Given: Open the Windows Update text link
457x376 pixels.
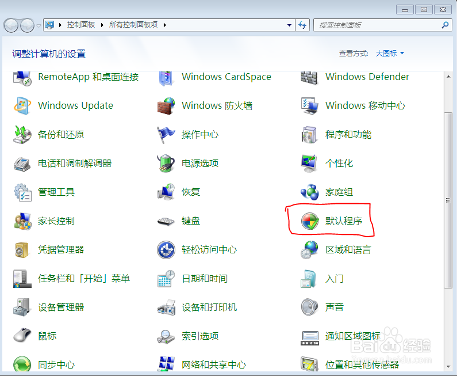Looking at the screenshot, I should (x=75, y=105).
